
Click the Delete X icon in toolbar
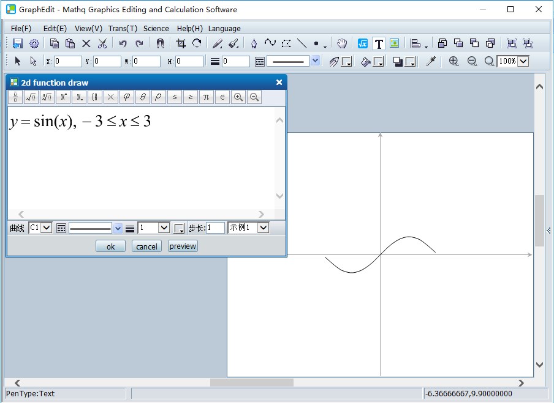coord(86,43)
